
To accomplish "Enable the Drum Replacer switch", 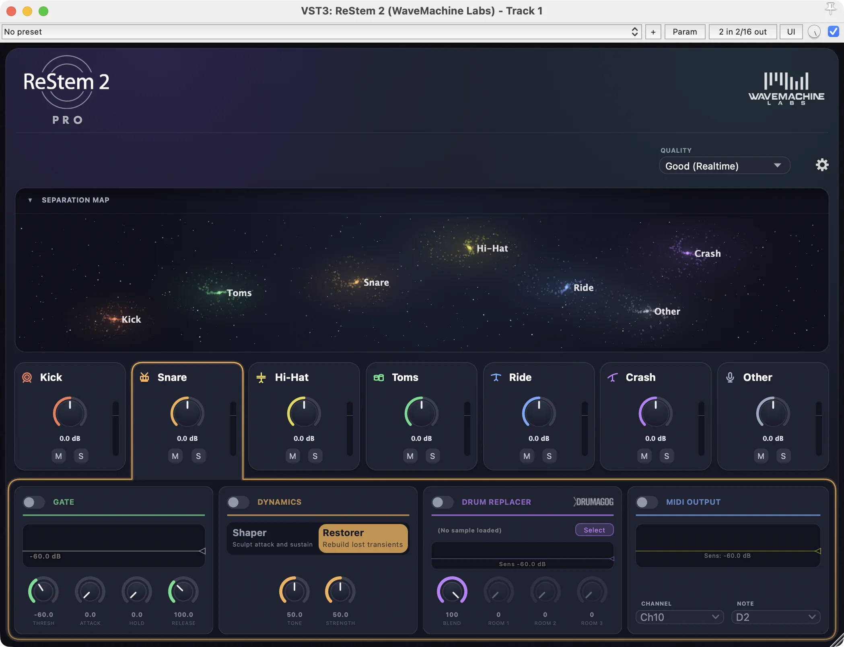I will click(x=443, y=502).
